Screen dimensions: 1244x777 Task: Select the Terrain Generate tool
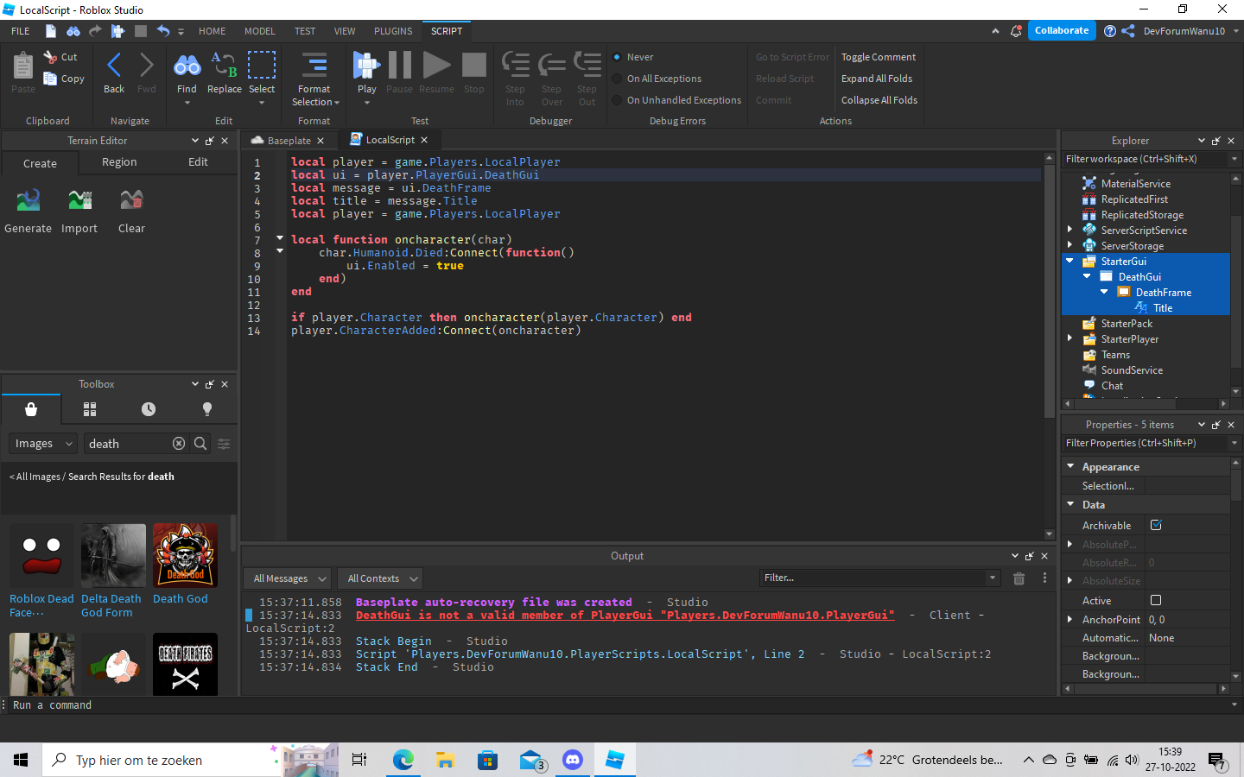coord(28,202)
